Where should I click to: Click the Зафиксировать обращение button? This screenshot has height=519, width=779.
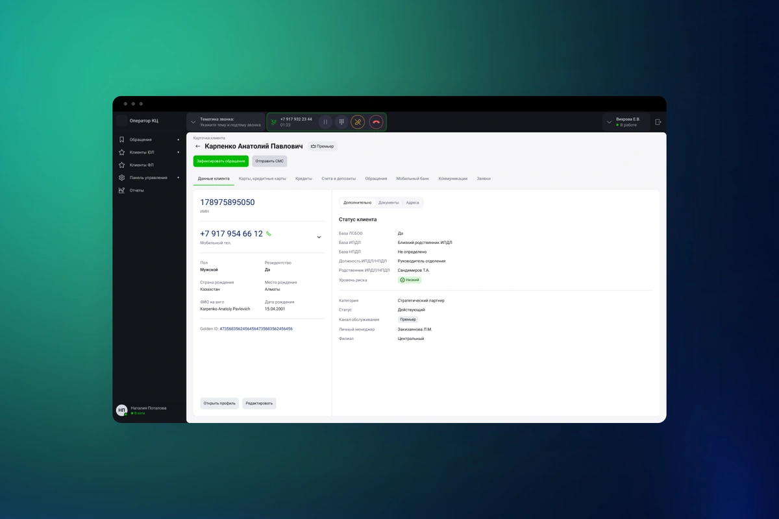(x=221, y=161)
